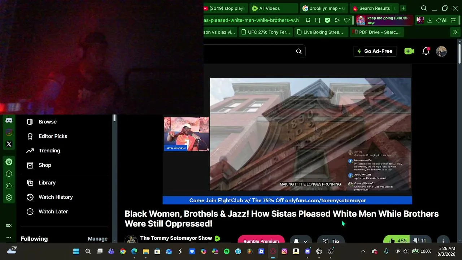
Task: Open the Rumble user profile avatar
Action: click(441, 51)
